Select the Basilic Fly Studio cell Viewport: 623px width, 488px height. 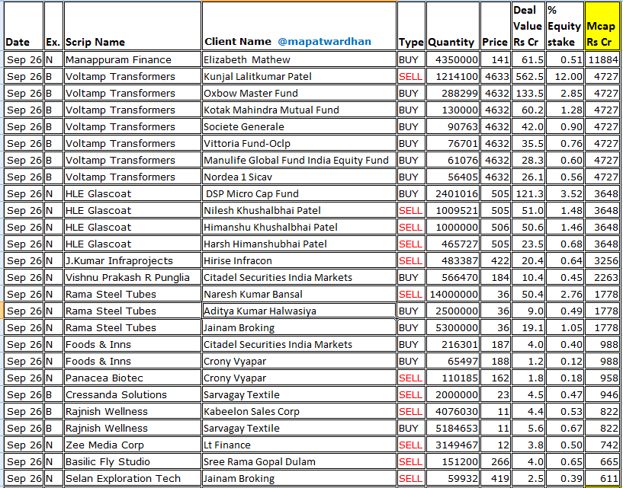click(x=133, y=462)
